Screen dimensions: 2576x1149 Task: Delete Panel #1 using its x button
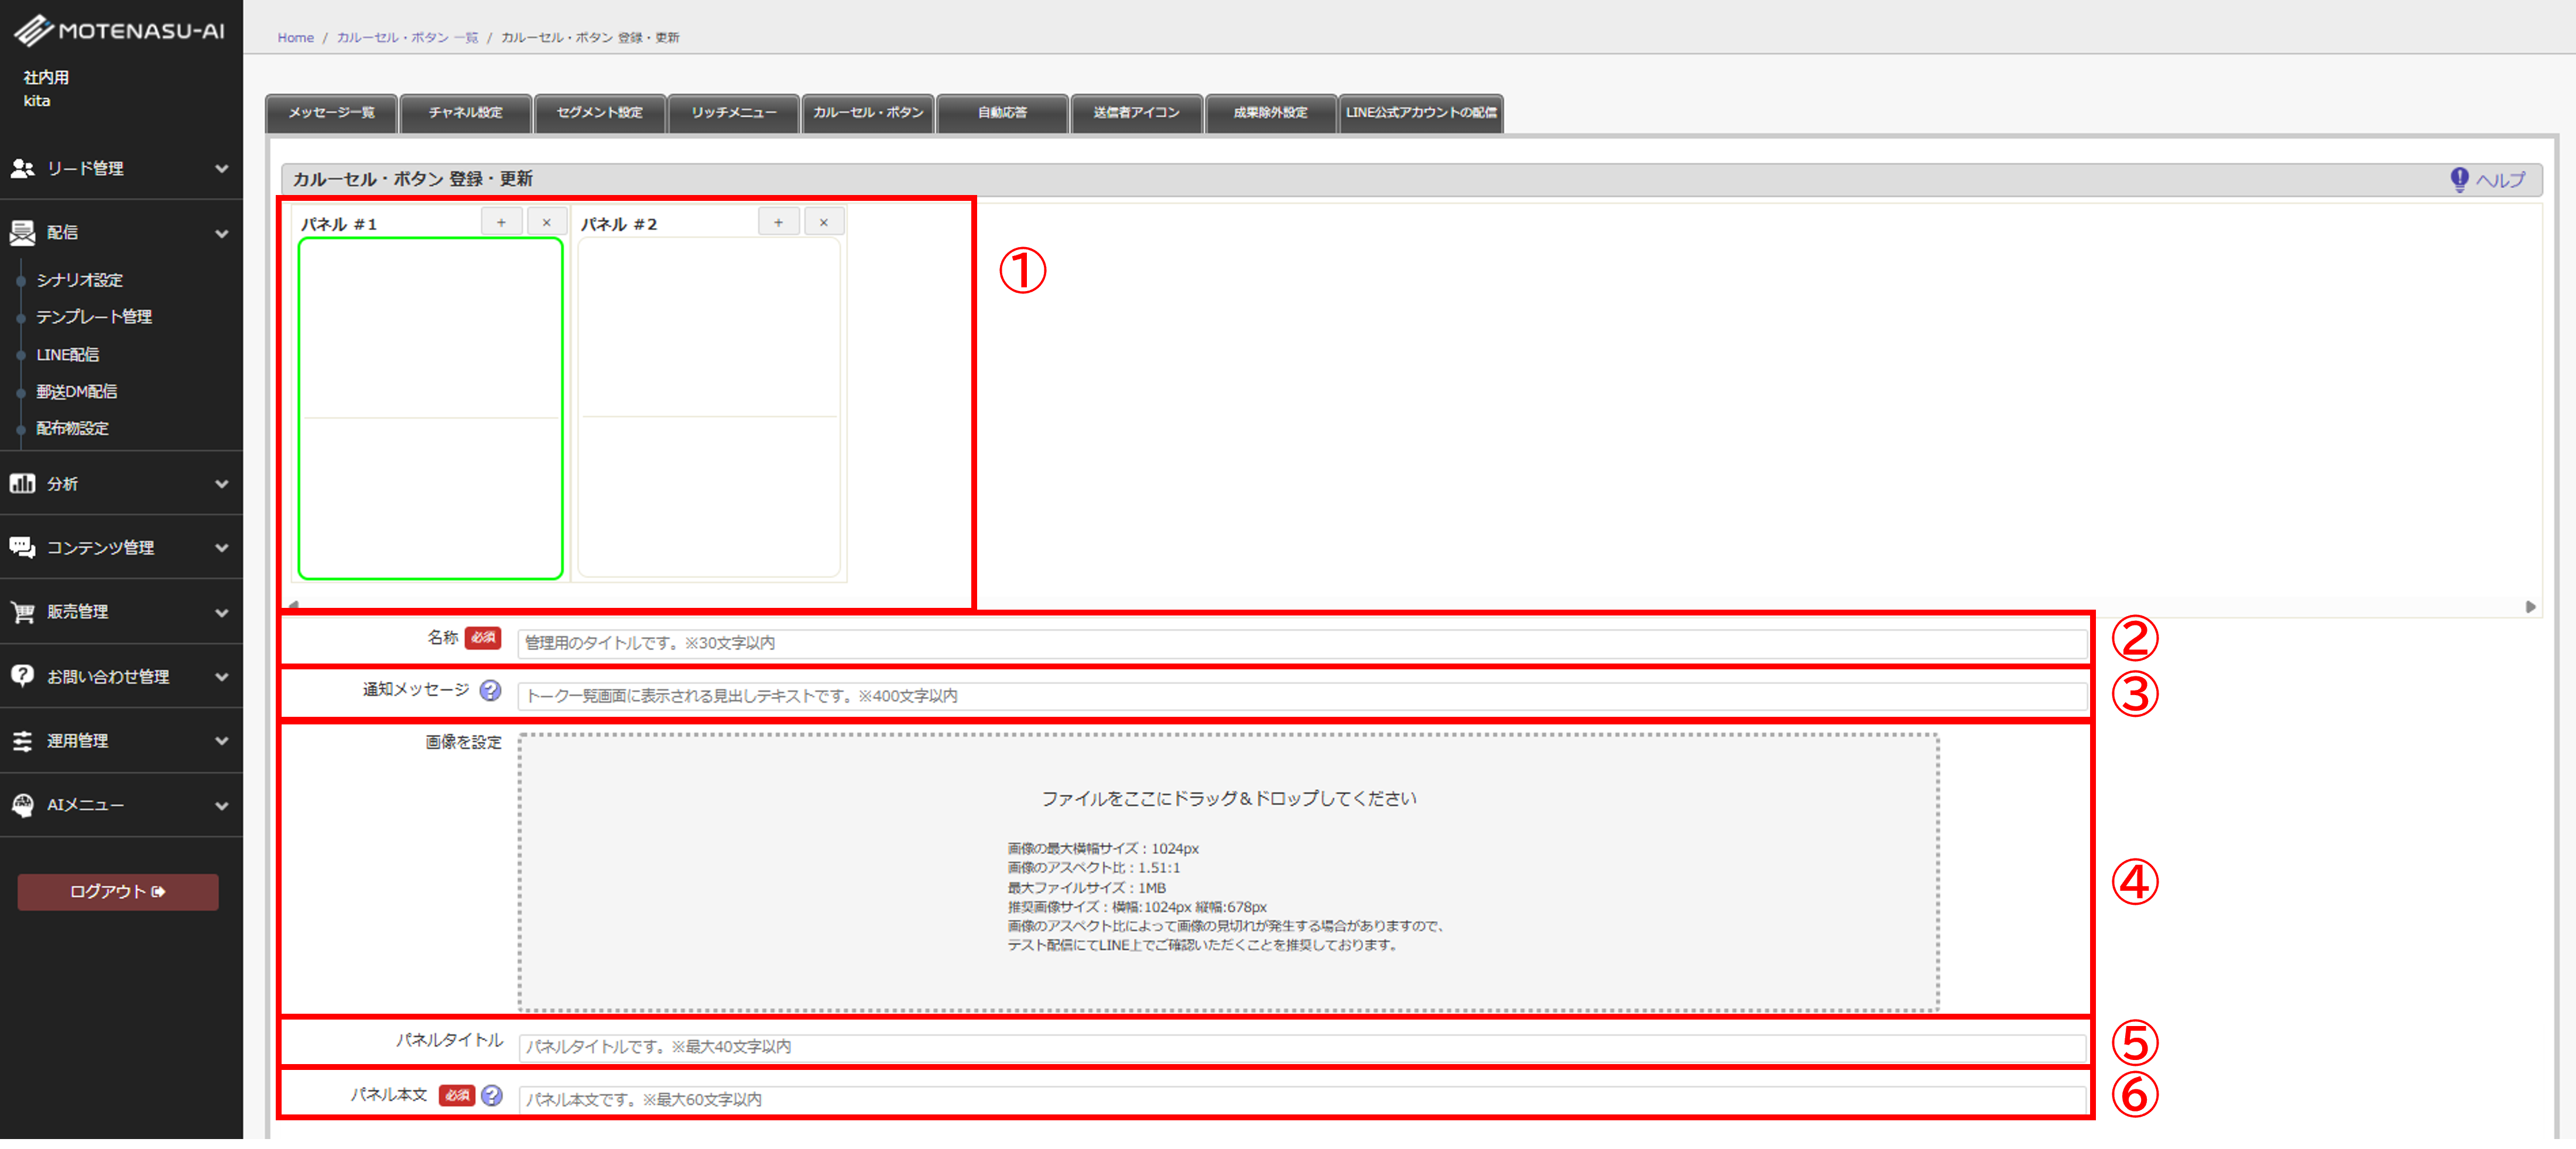coord(546,222)
